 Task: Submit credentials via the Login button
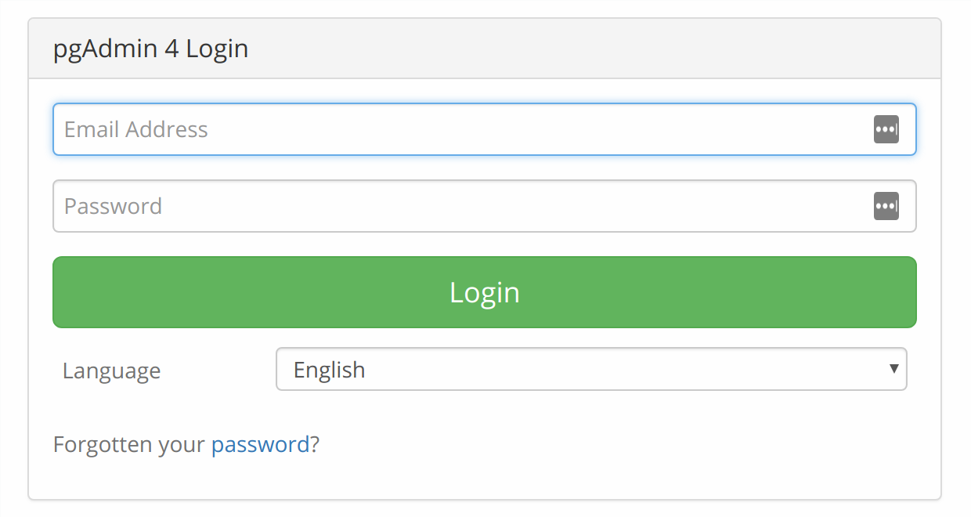pyautogui.click(x=484, y=291)
